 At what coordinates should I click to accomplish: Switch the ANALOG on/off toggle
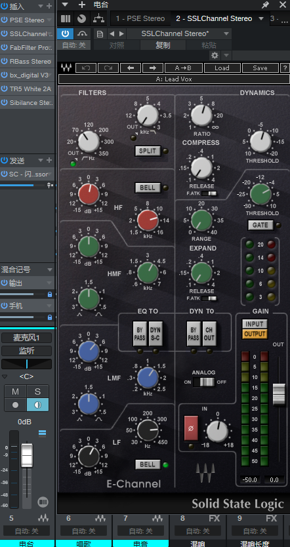[204, 382]
